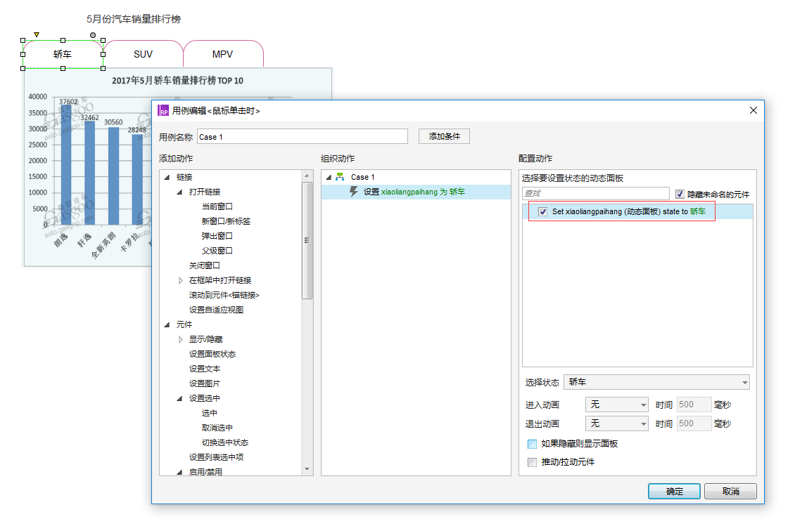This screenshot has width=795, height=526.
Task: Collapse the 设置选中 group
Action: [x=179, y=398]
